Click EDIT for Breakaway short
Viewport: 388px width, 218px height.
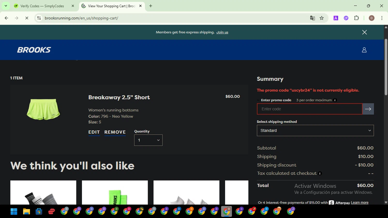pos(94,132)
